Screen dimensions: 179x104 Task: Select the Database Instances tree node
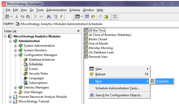click(x=42, y=60)
